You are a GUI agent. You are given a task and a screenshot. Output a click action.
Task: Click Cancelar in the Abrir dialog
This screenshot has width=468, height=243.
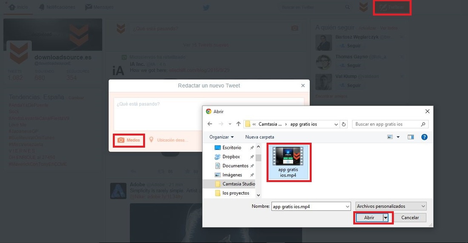[x=410, y=217]
